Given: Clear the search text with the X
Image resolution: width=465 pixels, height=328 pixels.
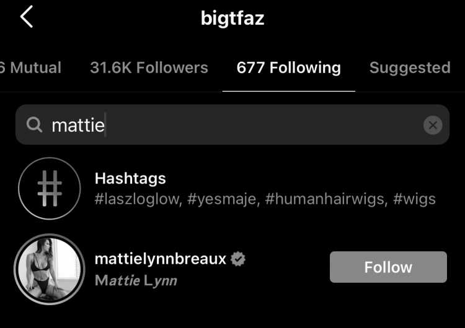Looking at the screenshot, I should [x=433, y=125].
